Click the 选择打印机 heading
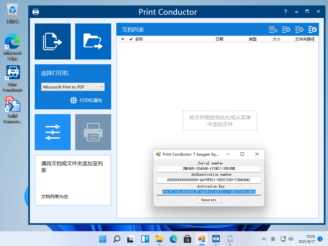Screen dimensions: 328x246 tap(55, 73)
